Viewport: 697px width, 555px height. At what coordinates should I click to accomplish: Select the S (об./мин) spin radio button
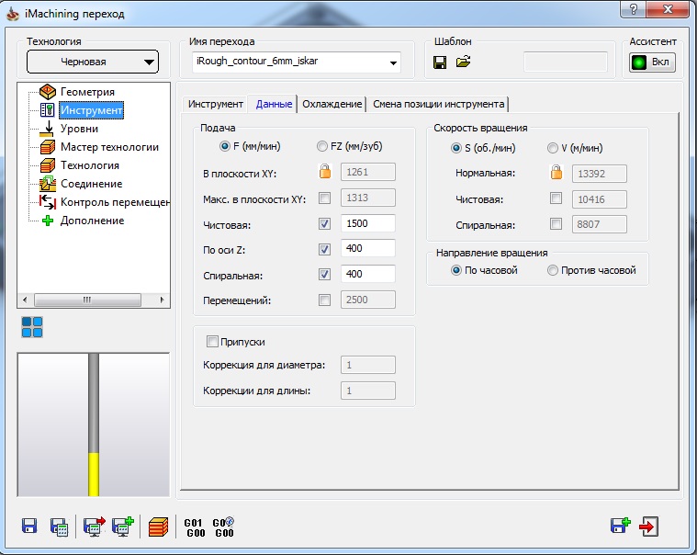click(456, 148)
